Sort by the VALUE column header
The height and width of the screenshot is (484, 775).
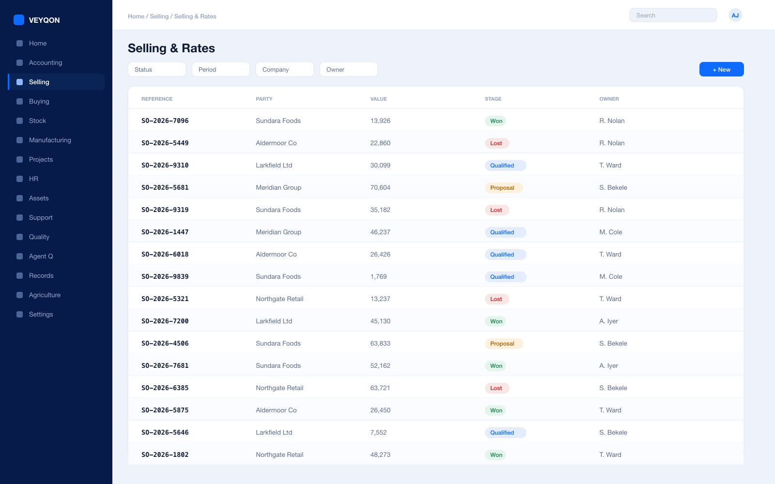point(379,99)
